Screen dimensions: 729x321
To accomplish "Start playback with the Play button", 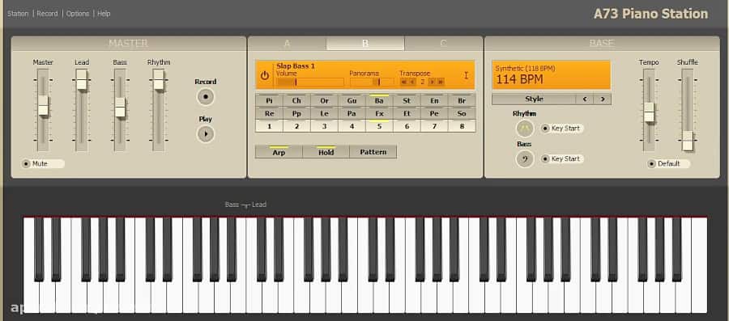I will point(206,134).
